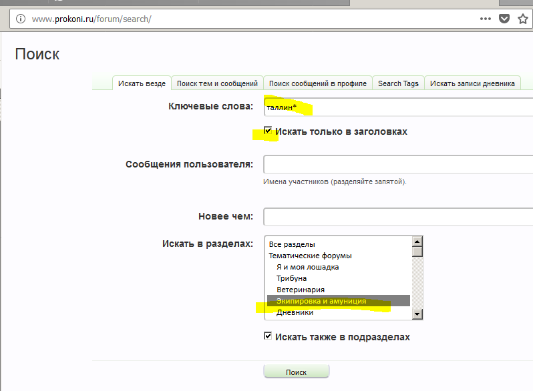Click the section list scroll-down arrow
533x391 pixels.
(417, 314)
